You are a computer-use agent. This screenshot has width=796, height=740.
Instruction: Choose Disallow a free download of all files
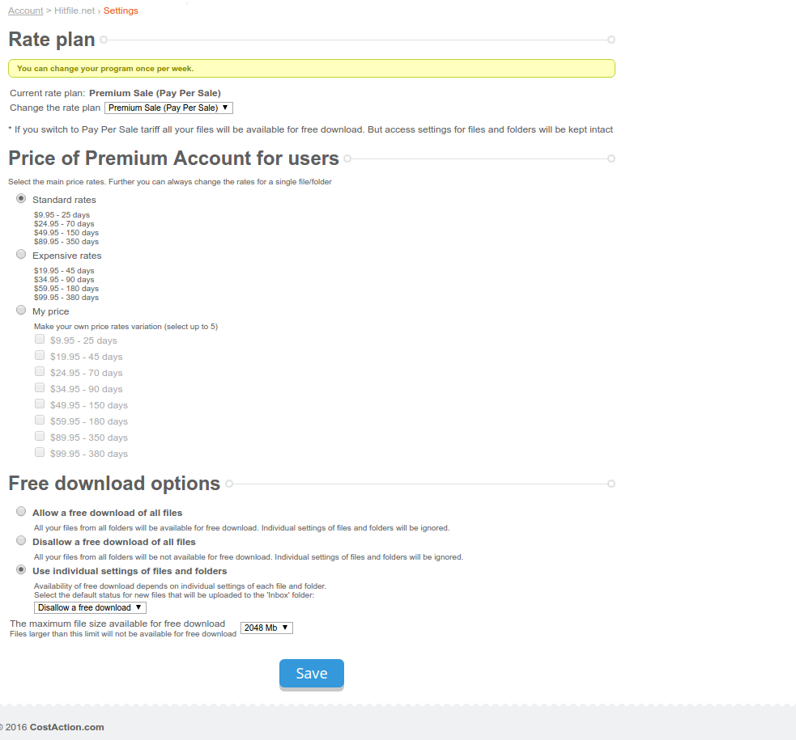point(21,541)
